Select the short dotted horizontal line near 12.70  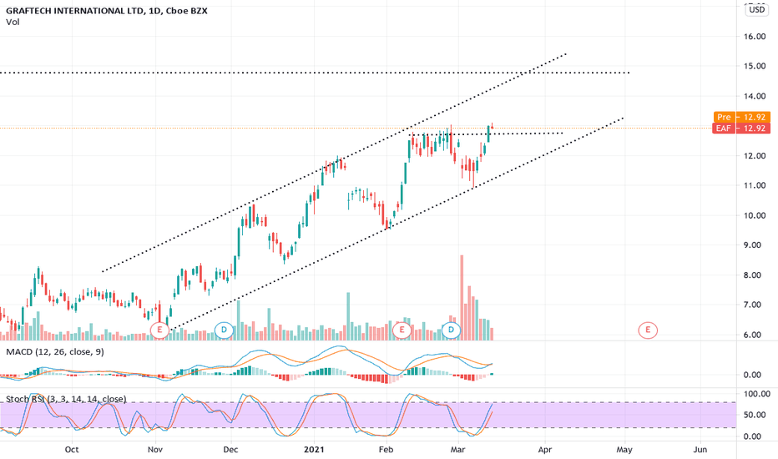point(486,134)
